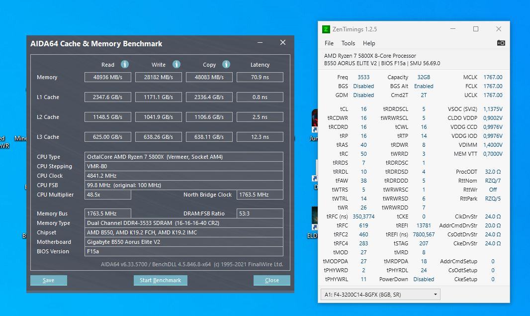This screenshot has height=316, width=530.
Task: Click the Save button in AIDA64
Action: [49, 280]
